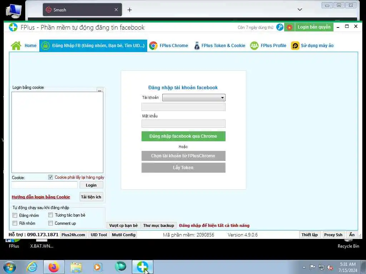Click the Ẩn hide button
Image resolution: width=366 pixels, height=274 pixels.
coord(352,235)
